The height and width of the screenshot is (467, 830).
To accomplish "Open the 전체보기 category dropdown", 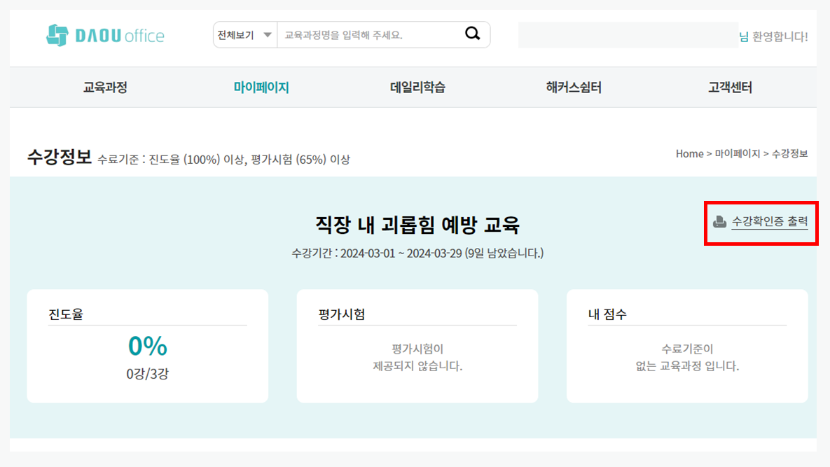I will pos(245,34).
